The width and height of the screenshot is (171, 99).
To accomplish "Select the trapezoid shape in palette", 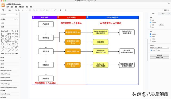I will [13, 41].
